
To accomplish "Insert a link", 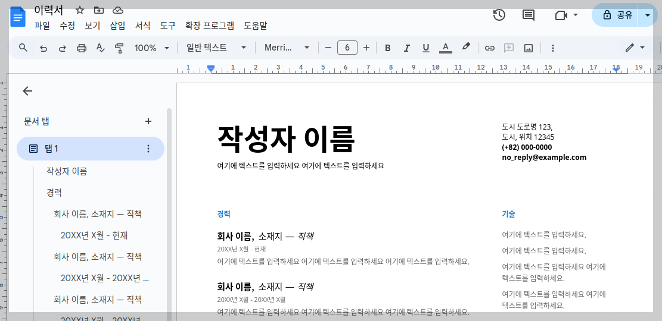I will pyautogui.click(x=489, y=48).
